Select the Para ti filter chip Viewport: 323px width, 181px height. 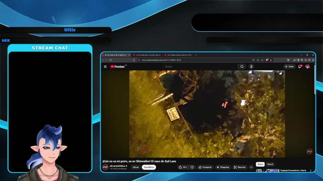tap(270, 164)
